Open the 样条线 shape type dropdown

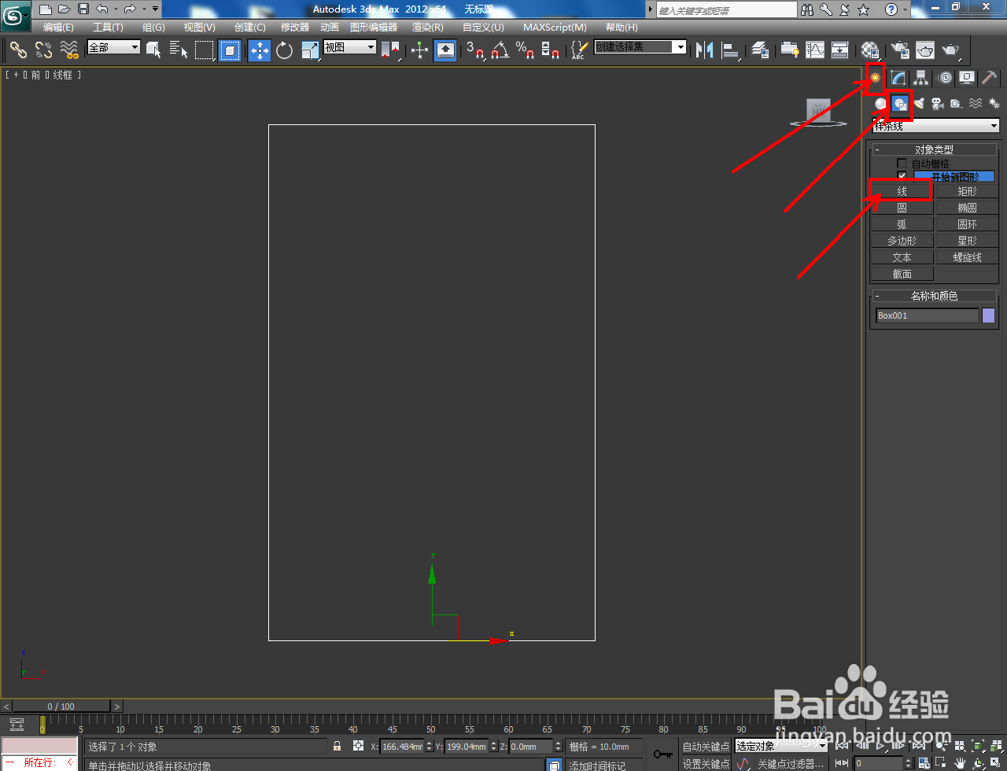pos(935,126)
